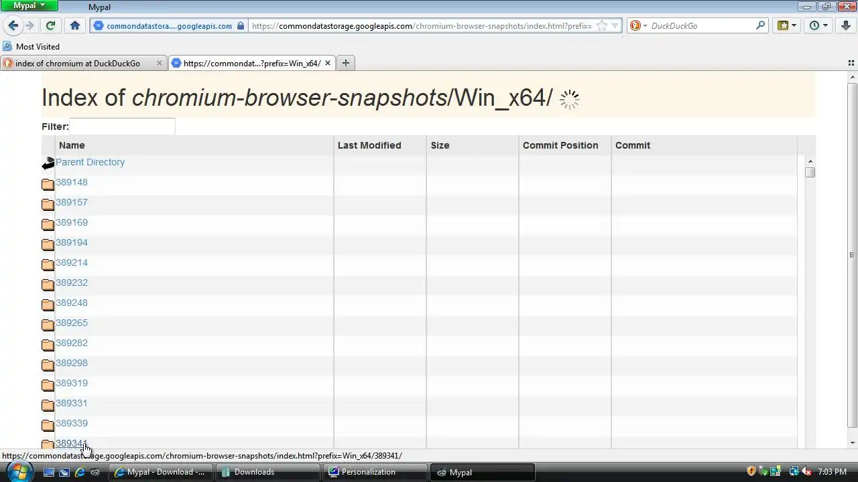Click the page's outer vertical scrollbar
Screen dimensions: 858x482
coord(852,255)
